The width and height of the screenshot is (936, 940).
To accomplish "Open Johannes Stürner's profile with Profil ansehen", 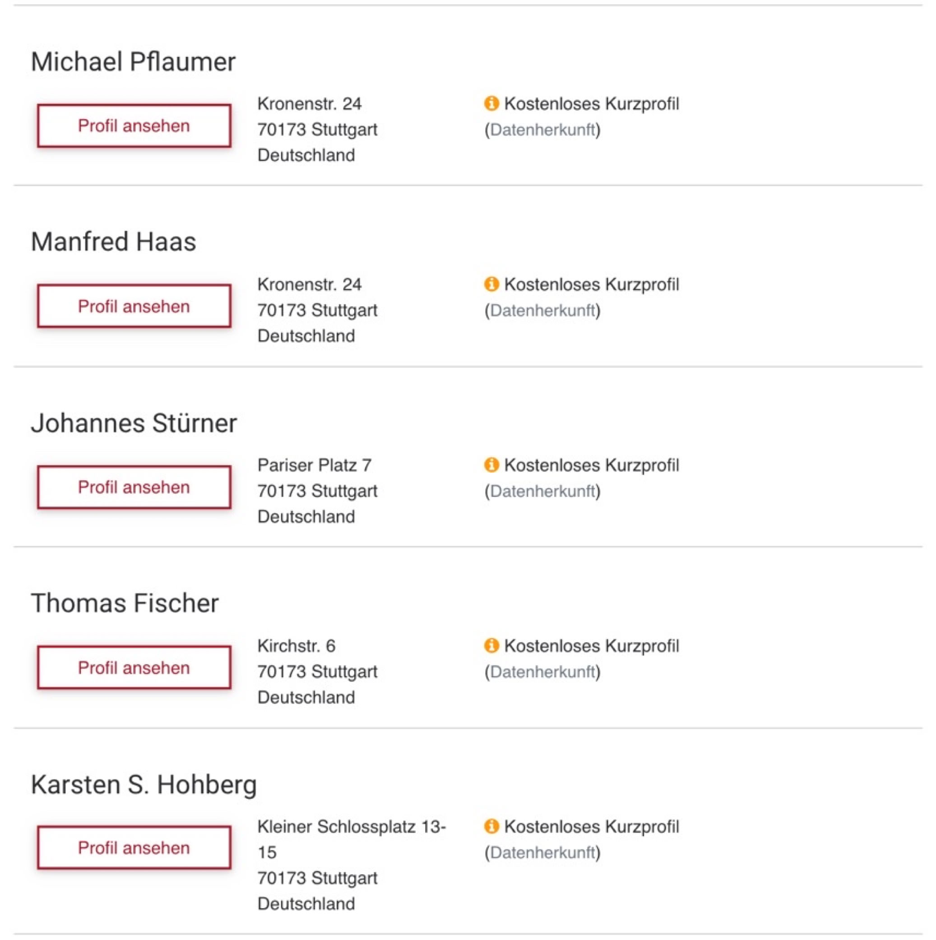I will click(134, 487).
